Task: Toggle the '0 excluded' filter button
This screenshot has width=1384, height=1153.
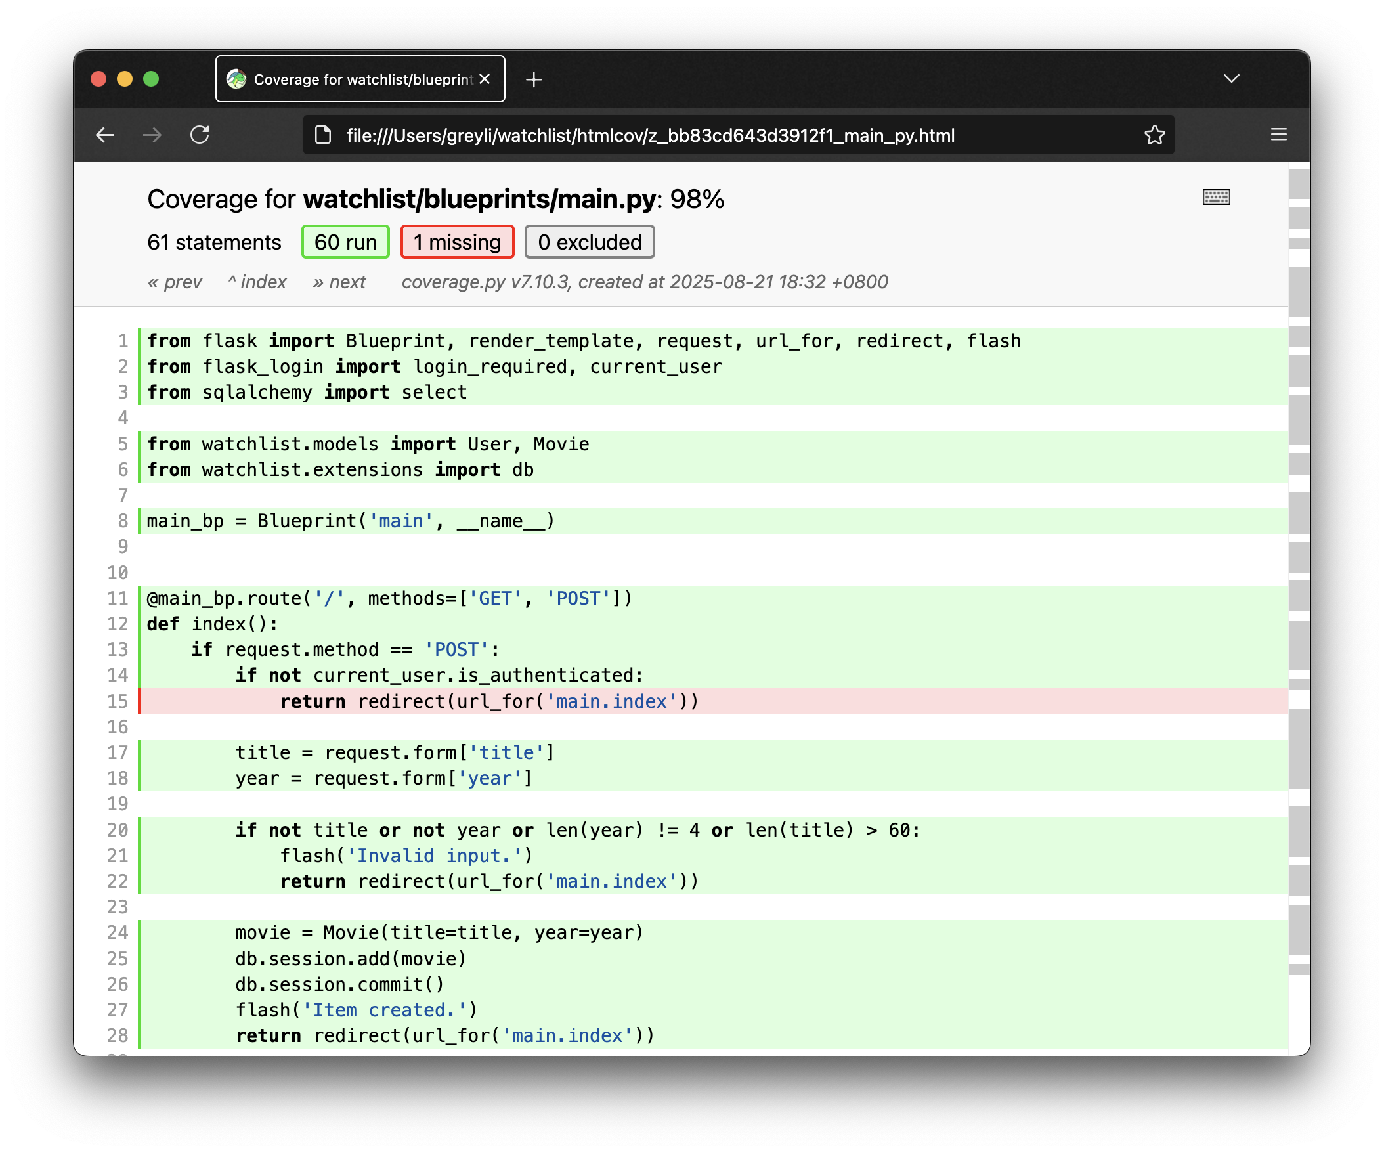Action: click(x=589, y=242)
